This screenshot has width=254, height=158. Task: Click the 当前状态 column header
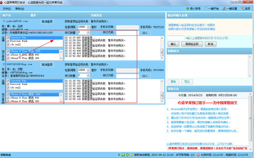click(x=96, y=15)
